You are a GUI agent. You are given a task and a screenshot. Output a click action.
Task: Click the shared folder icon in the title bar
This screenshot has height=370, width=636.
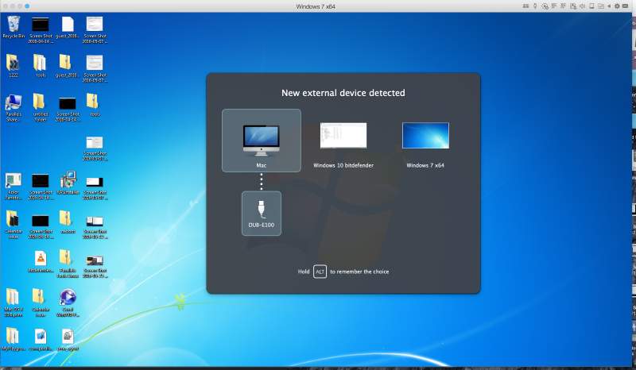[x=601, y=6]
